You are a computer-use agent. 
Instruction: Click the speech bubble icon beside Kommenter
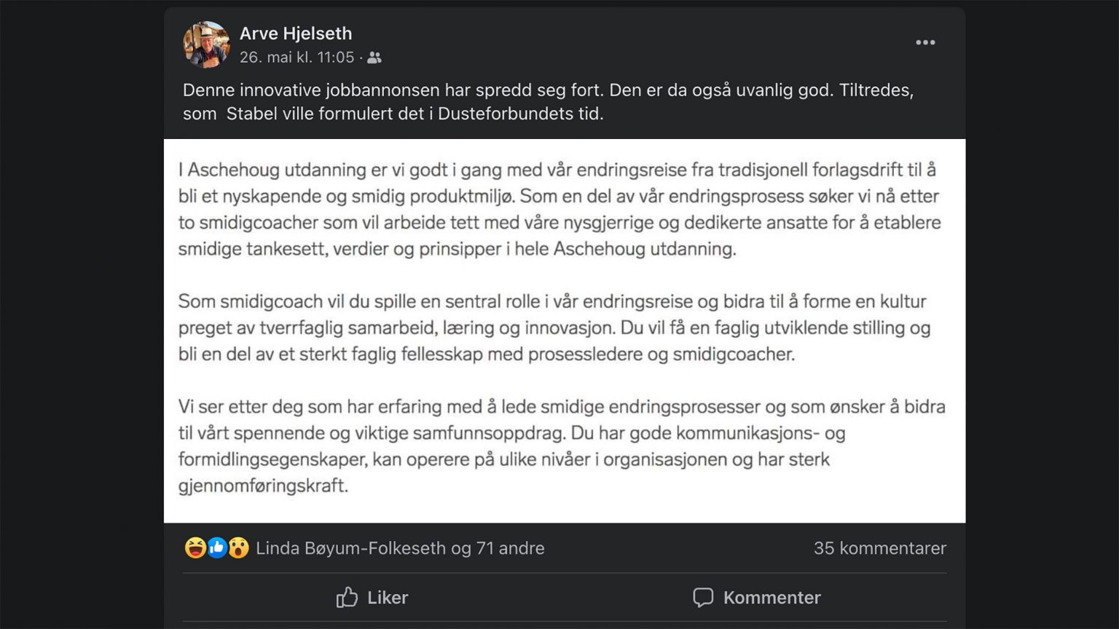click(703, 598)
